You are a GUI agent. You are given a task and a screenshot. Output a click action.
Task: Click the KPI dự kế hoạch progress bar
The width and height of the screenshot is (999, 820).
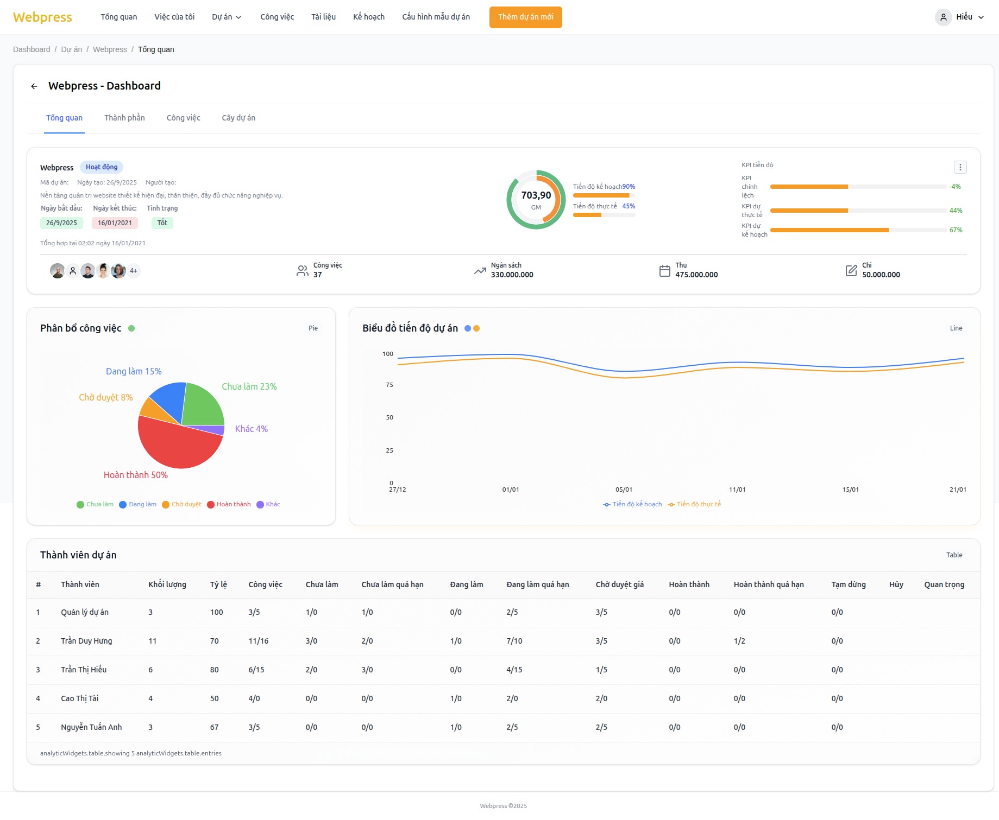[858, 230]
